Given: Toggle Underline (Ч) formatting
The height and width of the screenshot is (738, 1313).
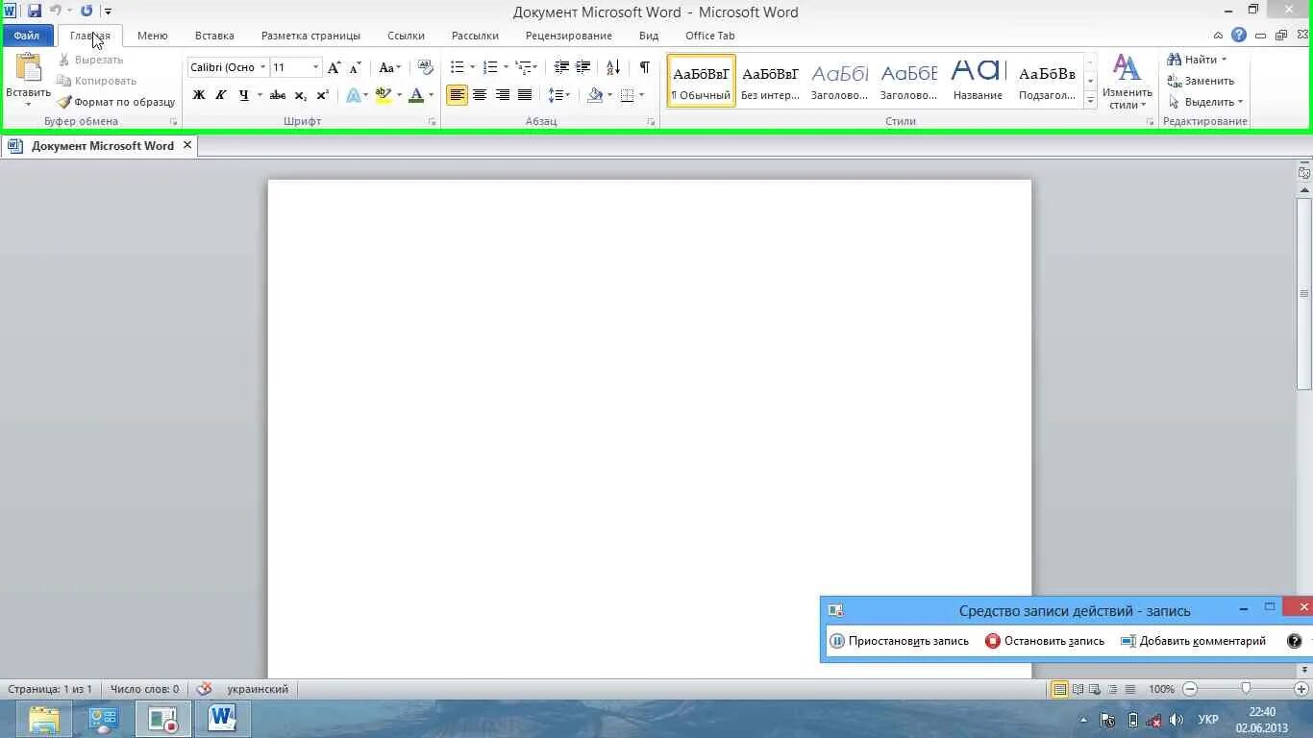Looking at the screenshot, I should click(x=243, y=95).
